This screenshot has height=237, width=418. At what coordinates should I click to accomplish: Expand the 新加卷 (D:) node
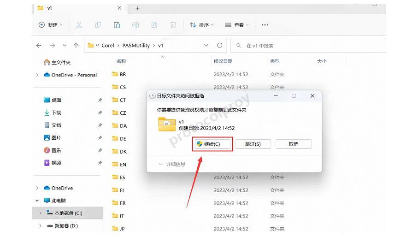click(41, 226)
